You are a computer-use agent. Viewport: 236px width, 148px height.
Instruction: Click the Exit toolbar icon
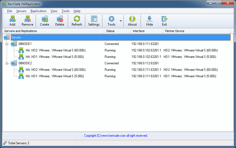coord(164,19)
